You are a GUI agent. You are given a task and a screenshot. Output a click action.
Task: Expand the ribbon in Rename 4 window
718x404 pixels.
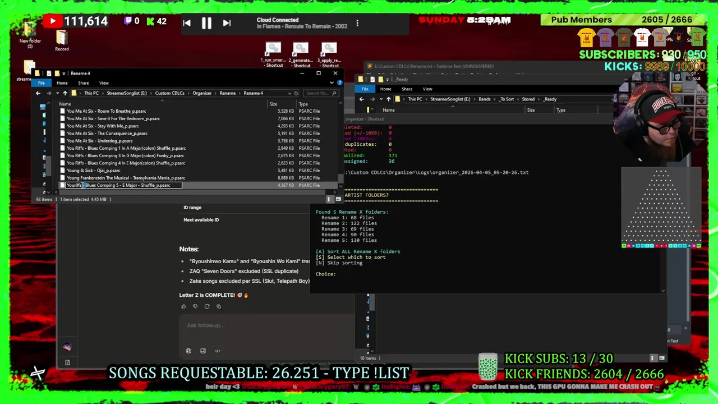click(332, 83)
